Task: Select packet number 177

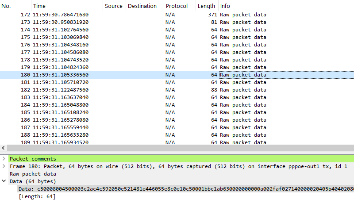Action: coord(177,52)
